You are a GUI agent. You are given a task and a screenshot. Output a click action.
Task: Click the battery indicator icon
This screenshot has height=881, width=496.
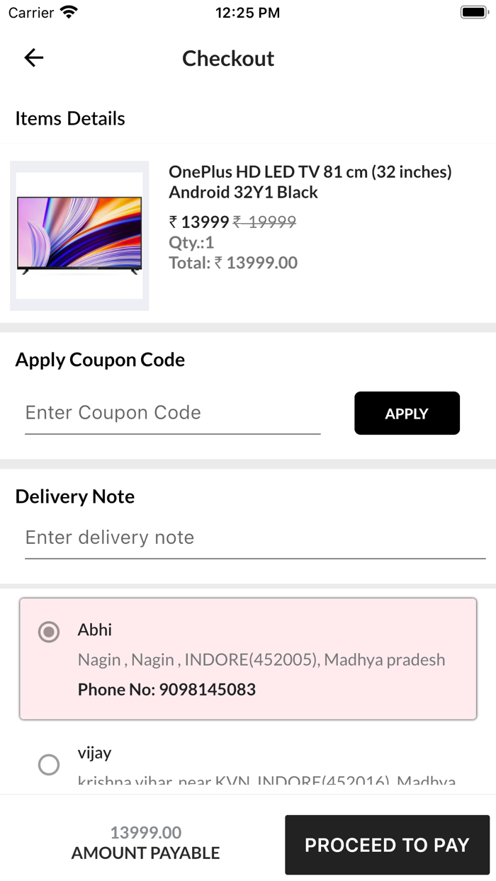point(473,11)
